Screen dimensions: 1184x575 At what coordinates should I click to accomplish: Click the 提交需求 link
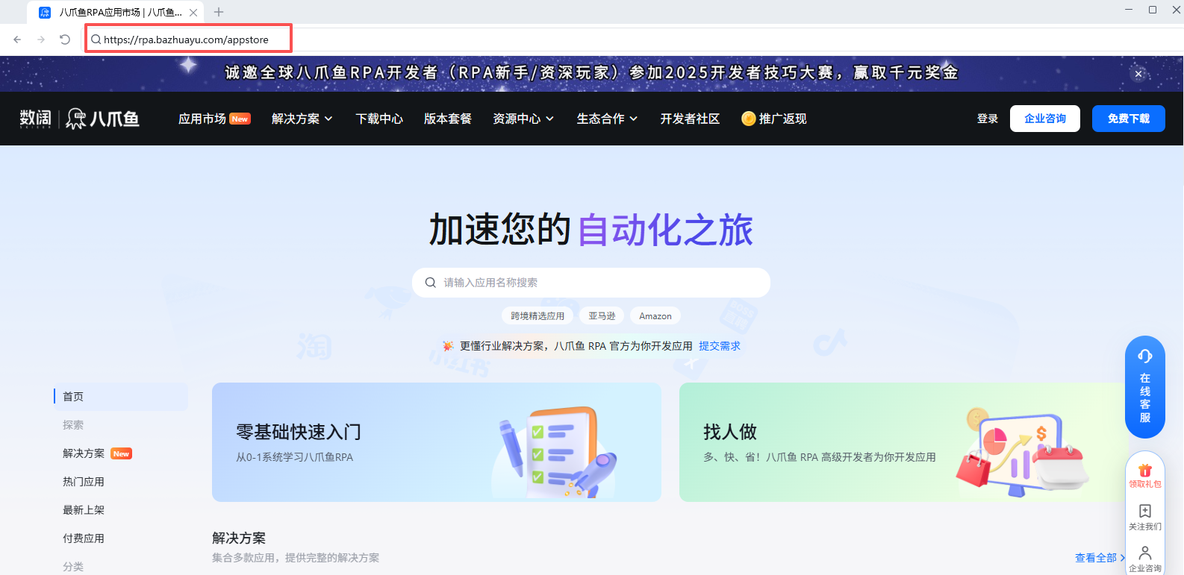pyautogui.click(x=720, y=346)
